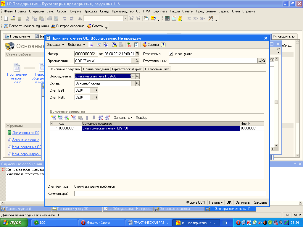Image resolution: width=303 pixels, height=227 pixels.
Task: Move row down with the down arrow icon
Action: (94, 118)
